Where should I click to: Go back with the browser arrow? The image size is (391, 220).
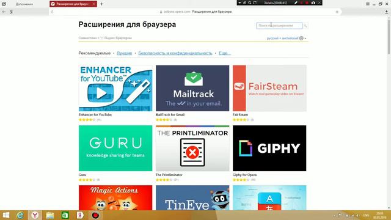4,12
